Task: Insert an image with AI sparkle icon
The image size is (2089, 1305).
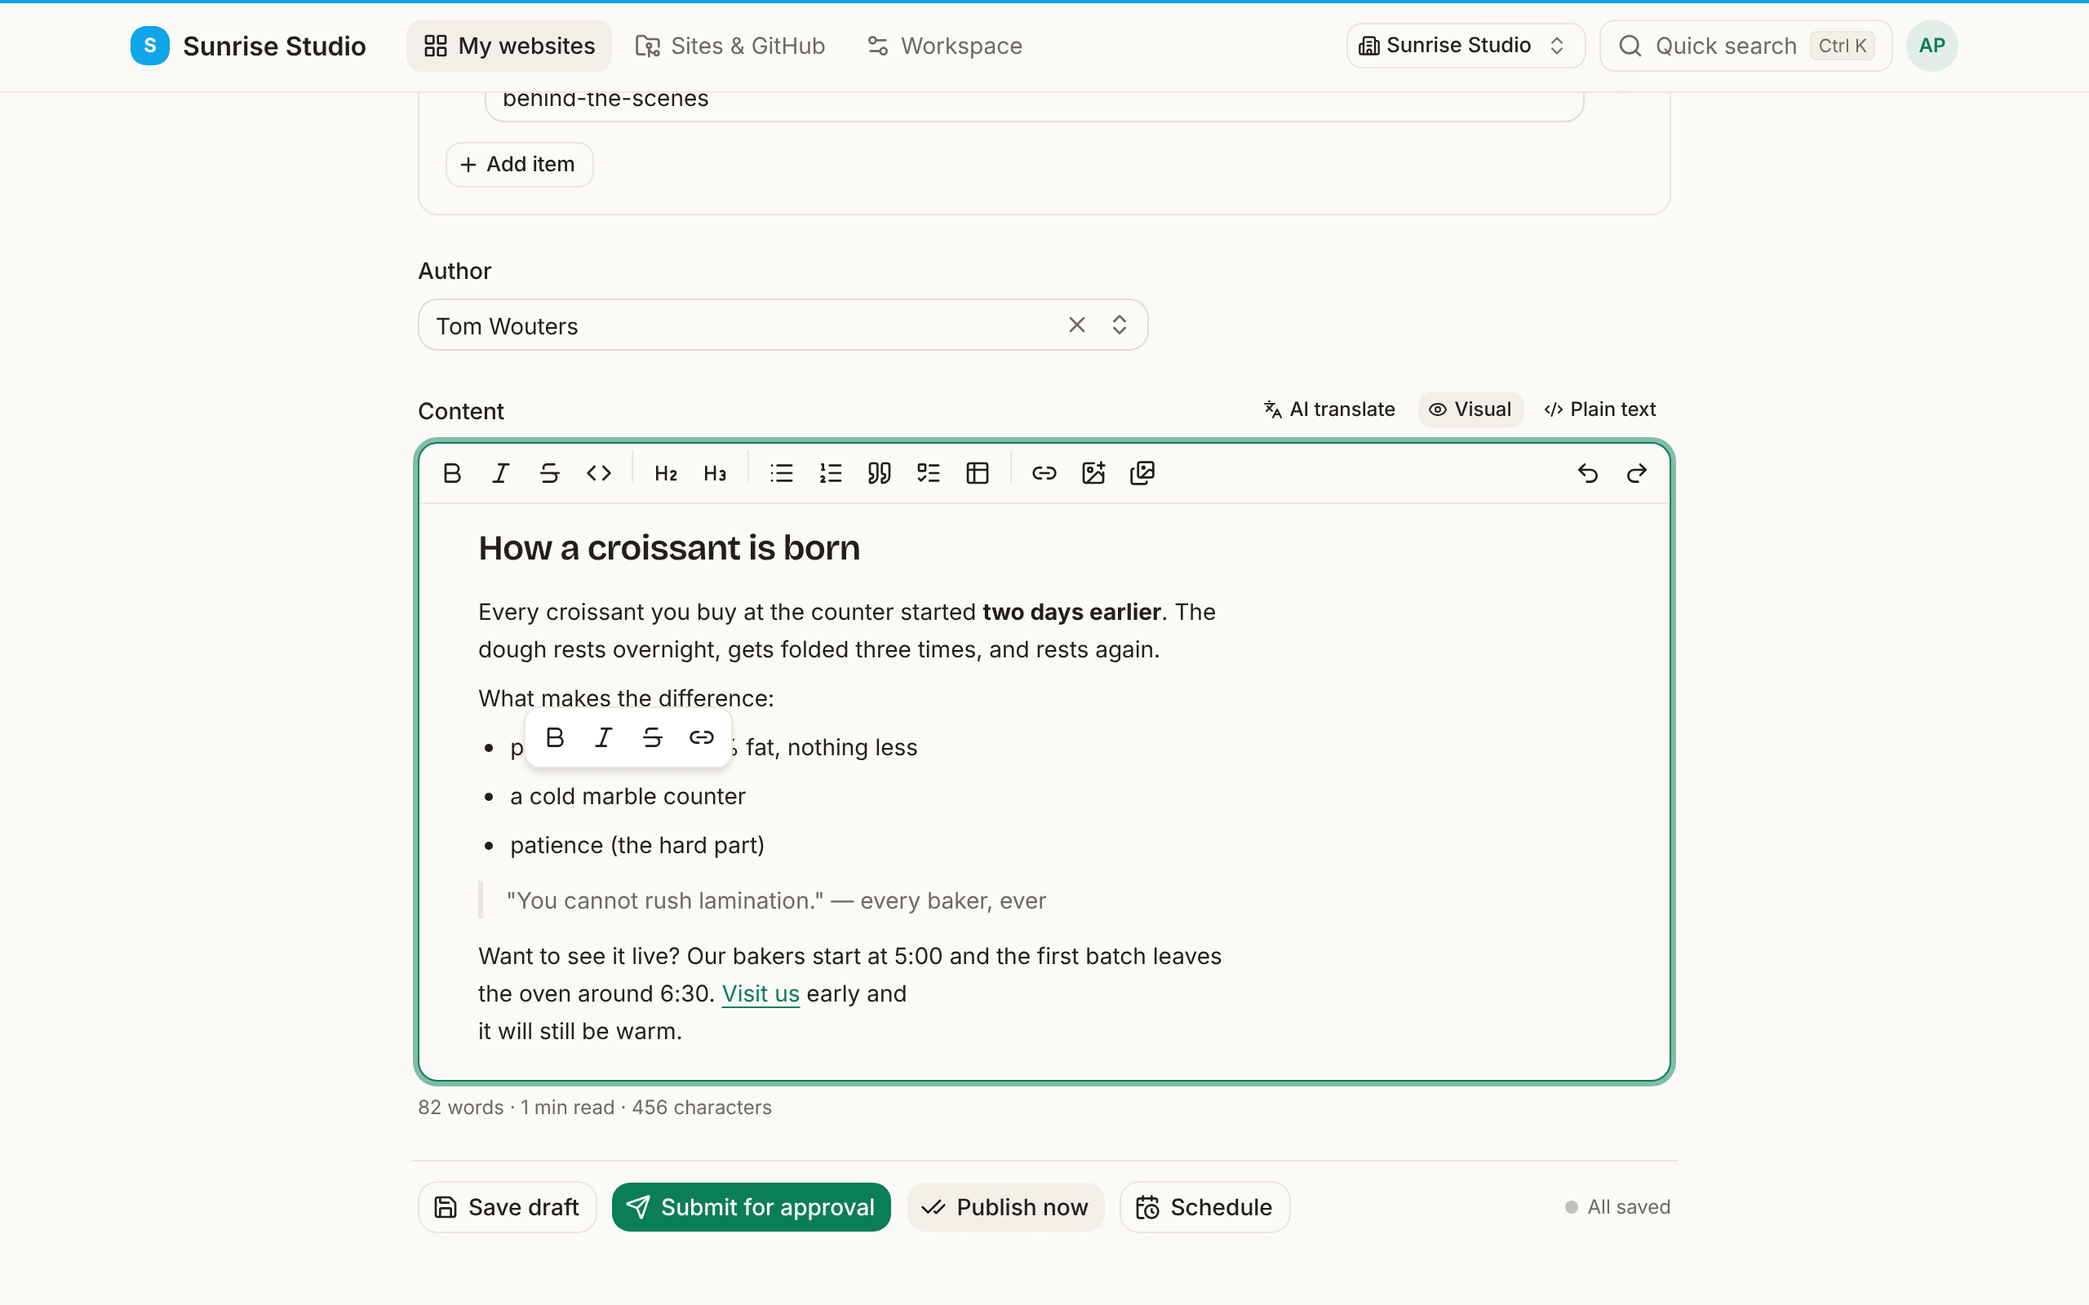Action: click(x=1093, y=473)
